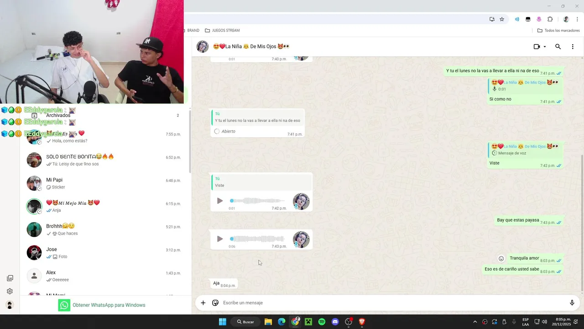The height and width of the screenshot is (329, 584).
Task: Open the Mi Papi chat
Action: pos(105,183)
